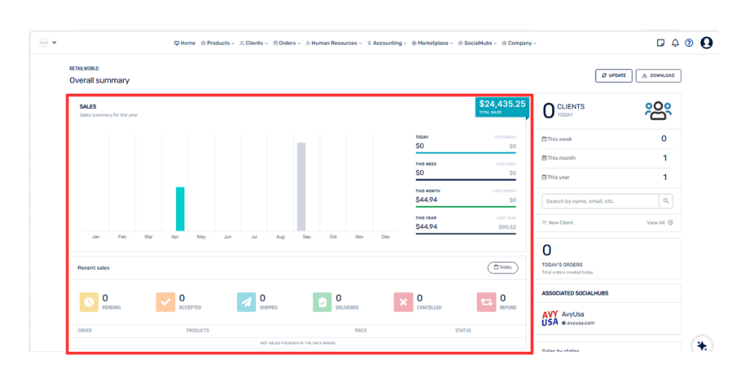This screenshot has height=372, width=745.
Task: Open the notifications bell
Action: (x=675, y=43)
